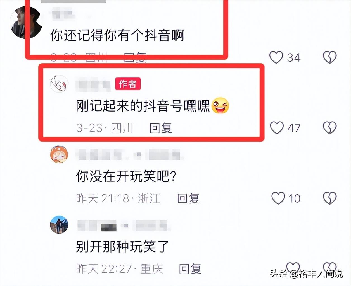
Task: Open username above 别开那种玩笑了
Action: tap(122, 226)
